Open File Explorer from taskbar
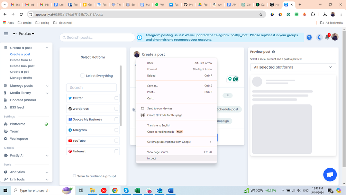 92,190
